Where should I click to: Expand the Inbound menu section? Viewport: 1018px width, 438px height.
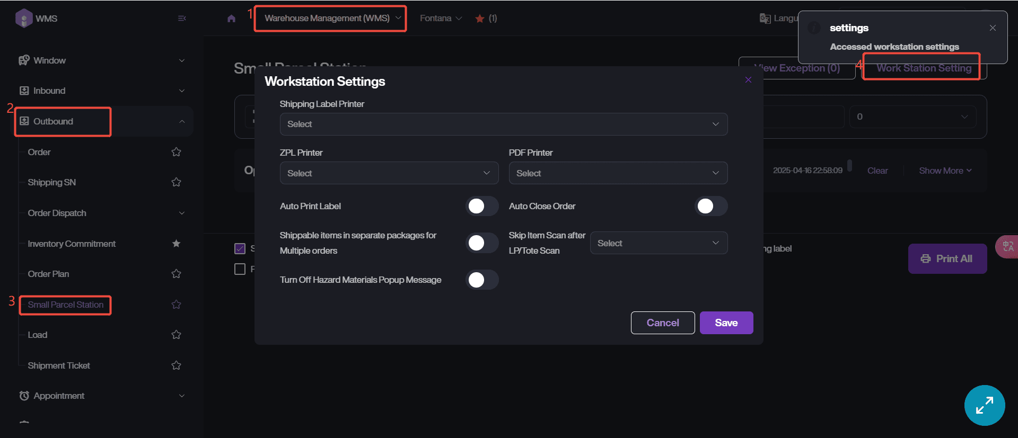[182, 91]
